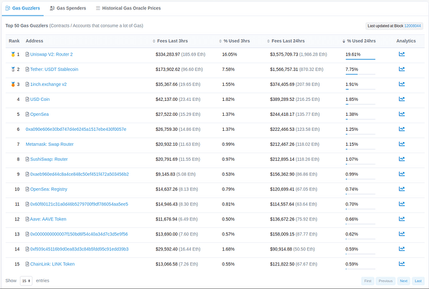This screenshot has height=289, width=429.
Task: Open address 0xf939c45116b9d0ea83d3c84b5fdd95c91edd39b3
Action: coord(80,249)
